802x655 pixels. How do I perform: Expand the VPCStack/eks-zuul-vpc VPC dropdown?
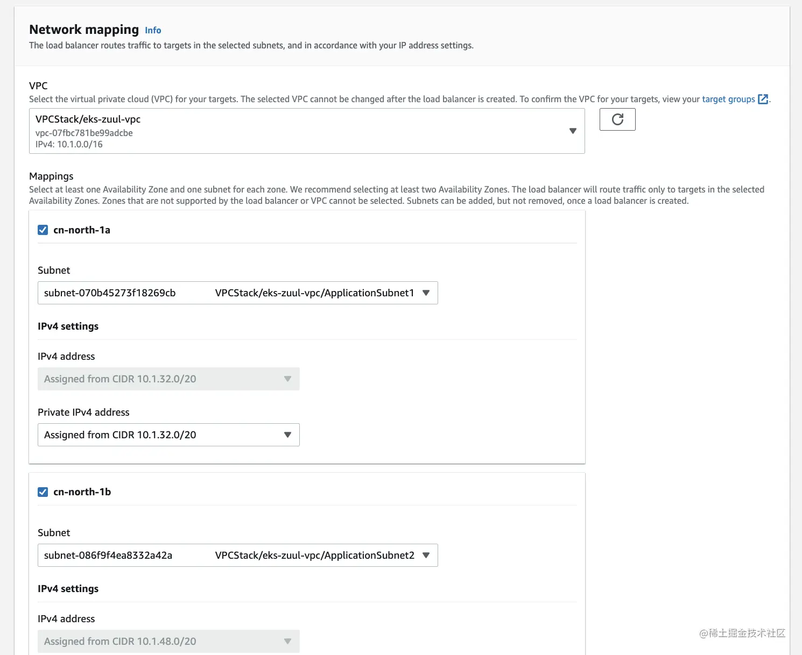[306, 131]
